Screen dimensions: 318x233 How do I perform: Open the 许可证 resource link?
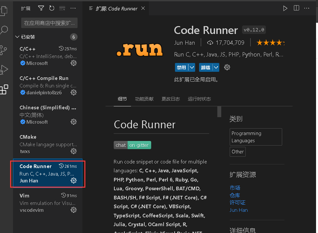click(x=237, y=203)
